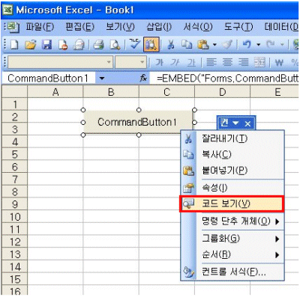Screen dimensions: 300x297
Task: Select 코드 보기(V) in context menu
Action: (232, 204)
